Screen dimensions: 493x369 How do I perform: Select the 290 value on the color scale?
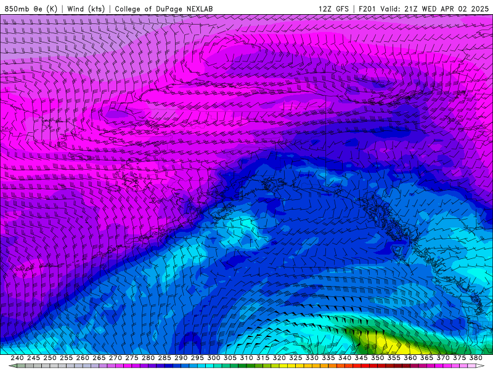[181, 358]
